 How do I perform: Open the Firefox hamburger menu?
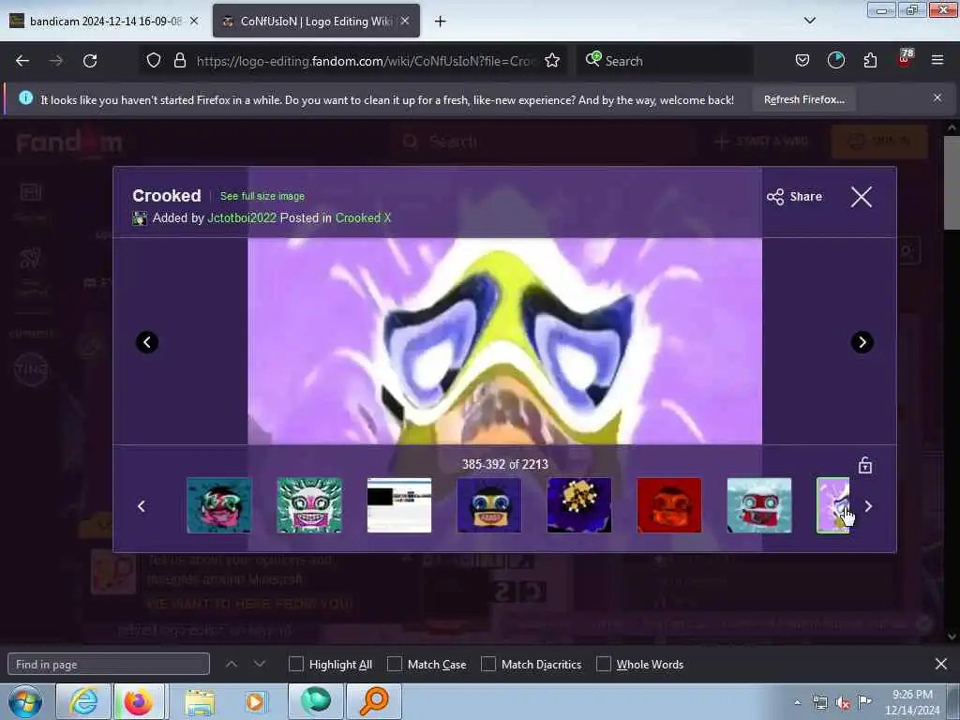tap(937, 60)
